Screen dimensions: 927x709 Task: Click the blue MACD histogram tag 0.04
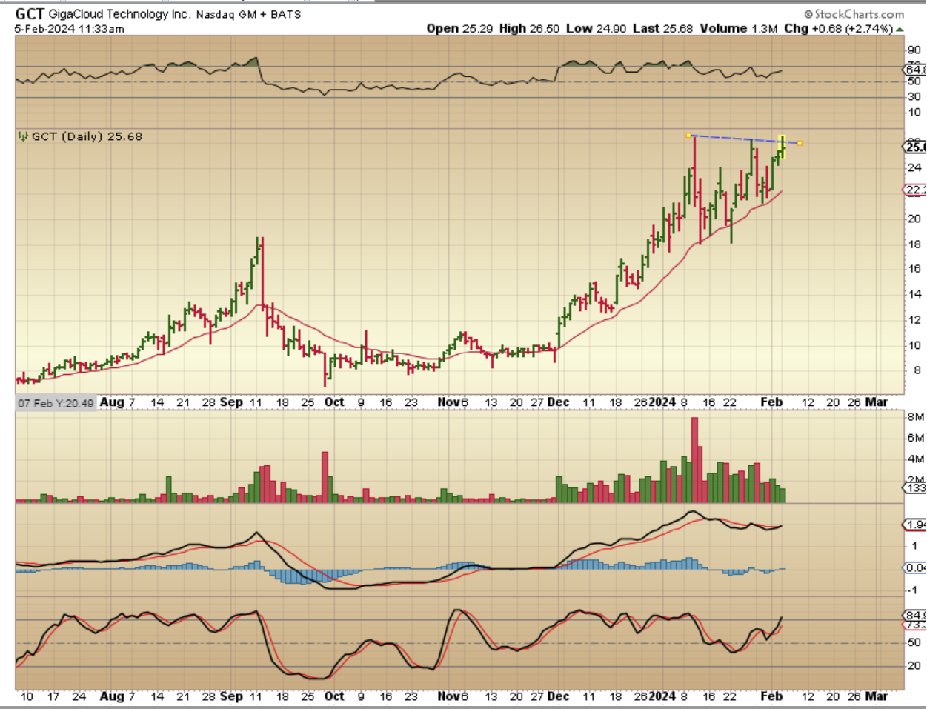(x=915, y=567)
